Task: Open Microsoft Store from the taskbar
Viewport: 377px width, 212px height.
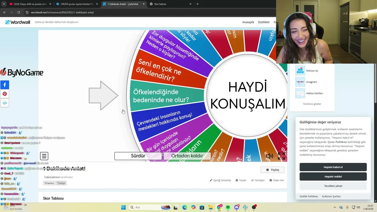Action: coord(202,207)
